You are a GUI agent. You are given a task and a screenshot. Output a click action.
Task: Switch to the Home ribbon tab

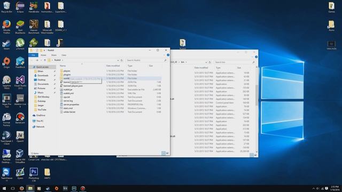(43, 55)
